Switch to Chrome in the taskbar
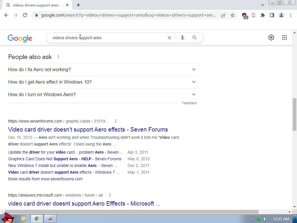The image size is (297, 223). click(37, 219)
